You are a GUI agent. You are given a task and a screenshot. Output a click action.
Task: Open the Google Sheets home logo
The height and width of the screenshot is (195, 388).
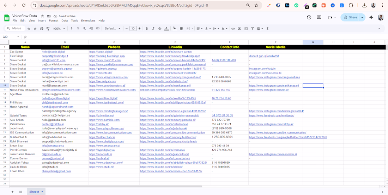click(7, 18)
